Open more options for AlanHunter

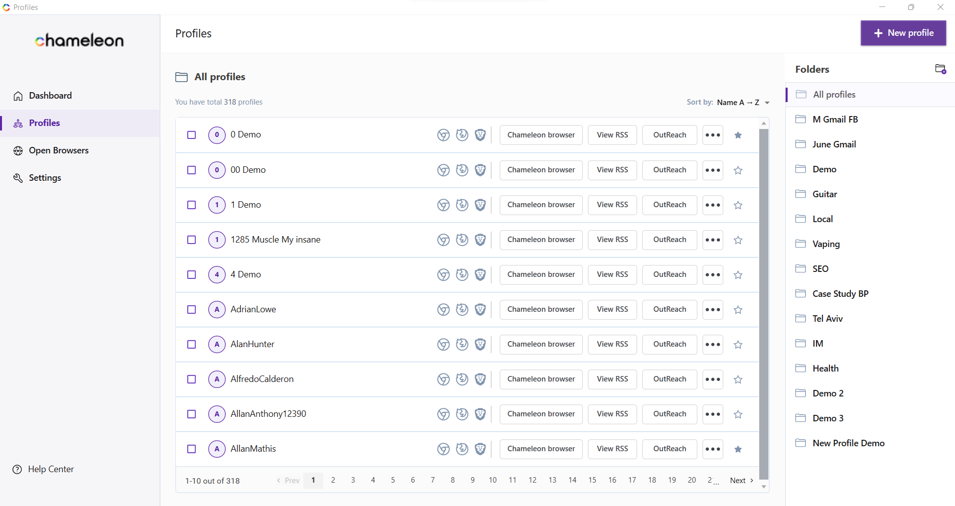[713, 344]
